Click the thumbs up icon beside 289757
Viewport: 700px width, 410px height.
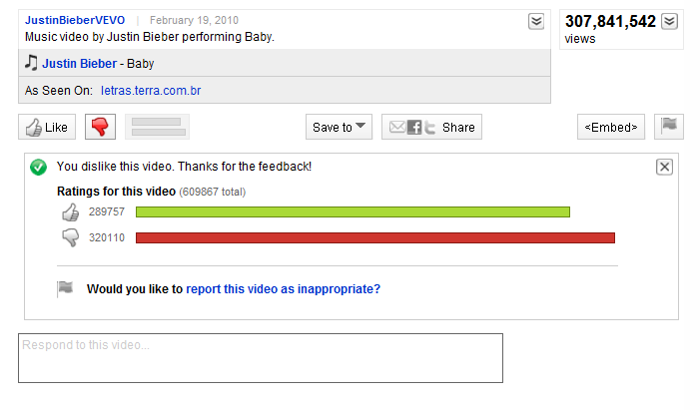[x=70, y=211]
